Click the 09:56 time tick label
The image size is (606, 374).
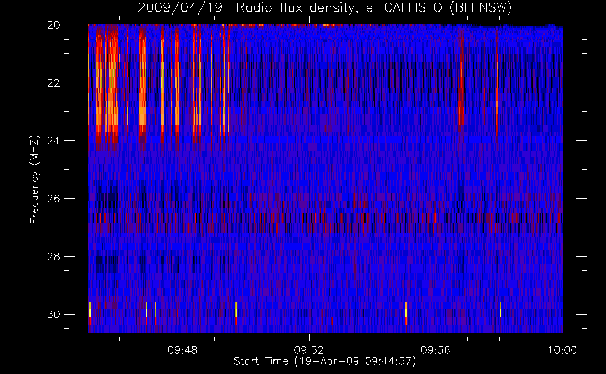click(436, 350)
